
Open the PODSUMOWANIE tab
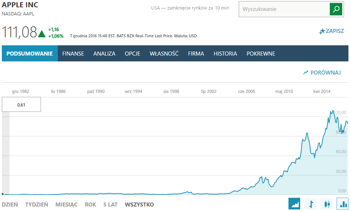(30, 53)
